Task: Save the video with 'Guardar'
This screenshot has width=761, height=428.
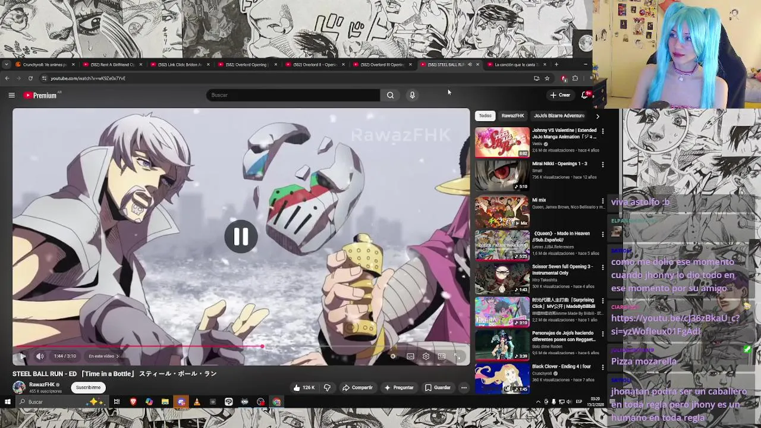Action: [438, 388]
